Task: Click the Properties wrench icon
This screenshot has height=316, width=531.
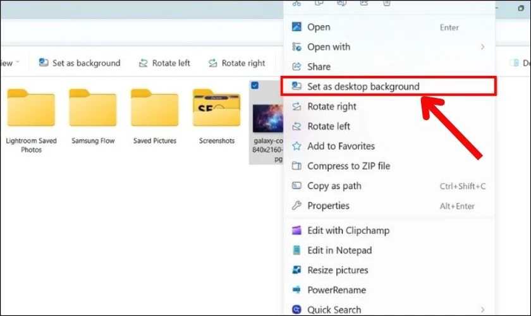Action: (296, 206)
